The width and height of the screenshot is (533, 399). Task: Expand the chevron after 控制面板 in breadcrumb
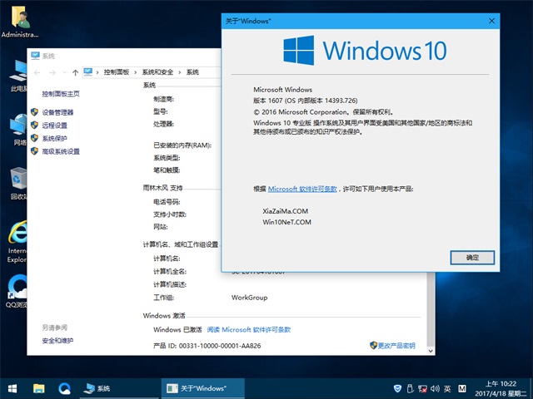coord(136,73)
